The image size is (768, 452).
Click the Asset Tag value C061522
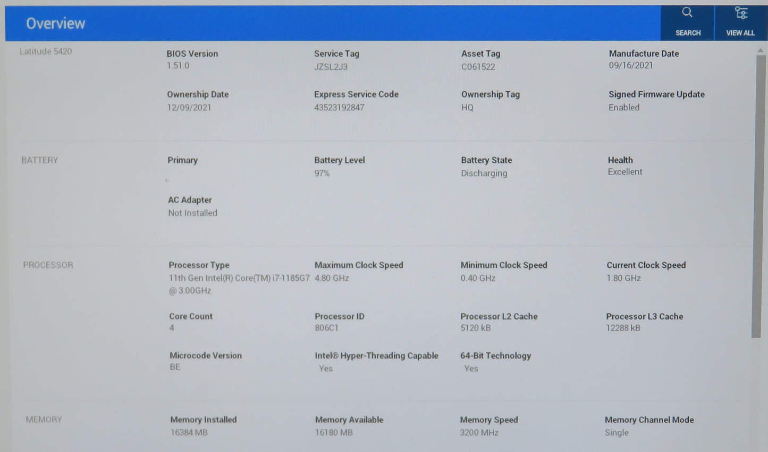point(478,67)
